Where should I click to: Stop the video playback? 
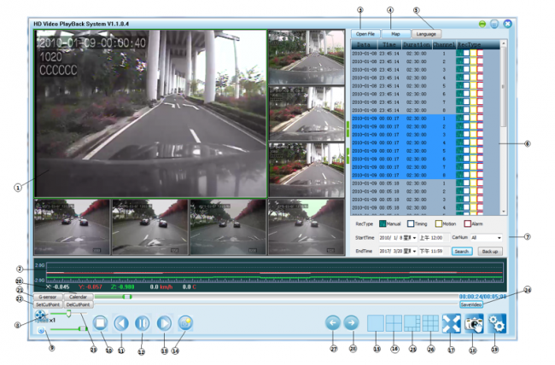[x=99, y=323]
